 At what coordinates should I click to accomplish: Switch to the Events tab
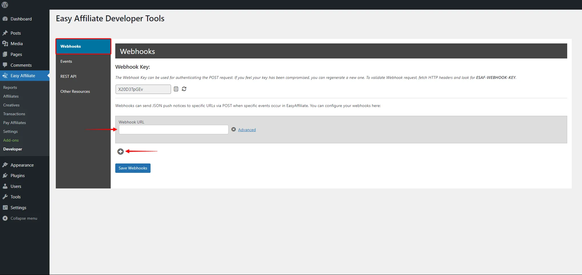[83, 61]
